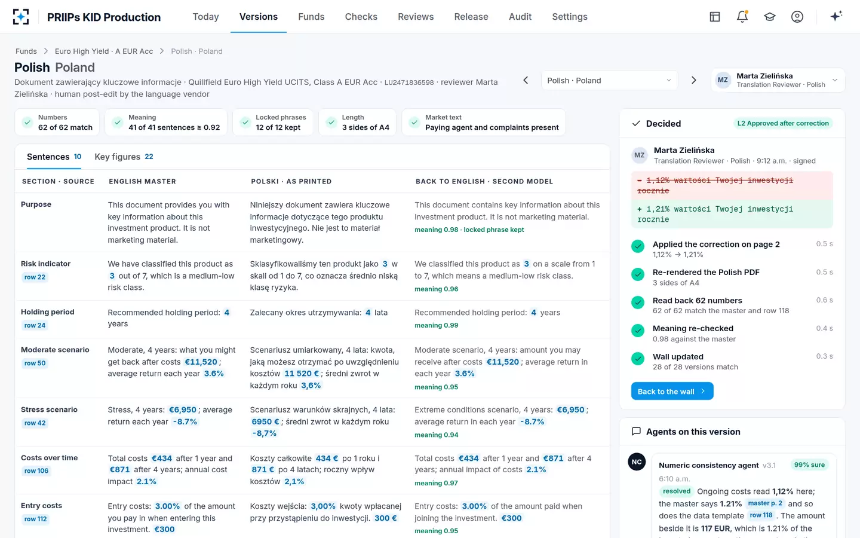
Task: Go to previous language version arrow
Action: [526, 80]
